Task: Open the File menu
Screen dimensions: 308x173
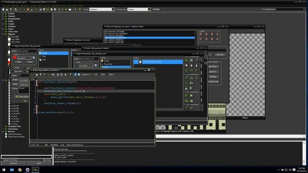Action: [x=4, y=6]
